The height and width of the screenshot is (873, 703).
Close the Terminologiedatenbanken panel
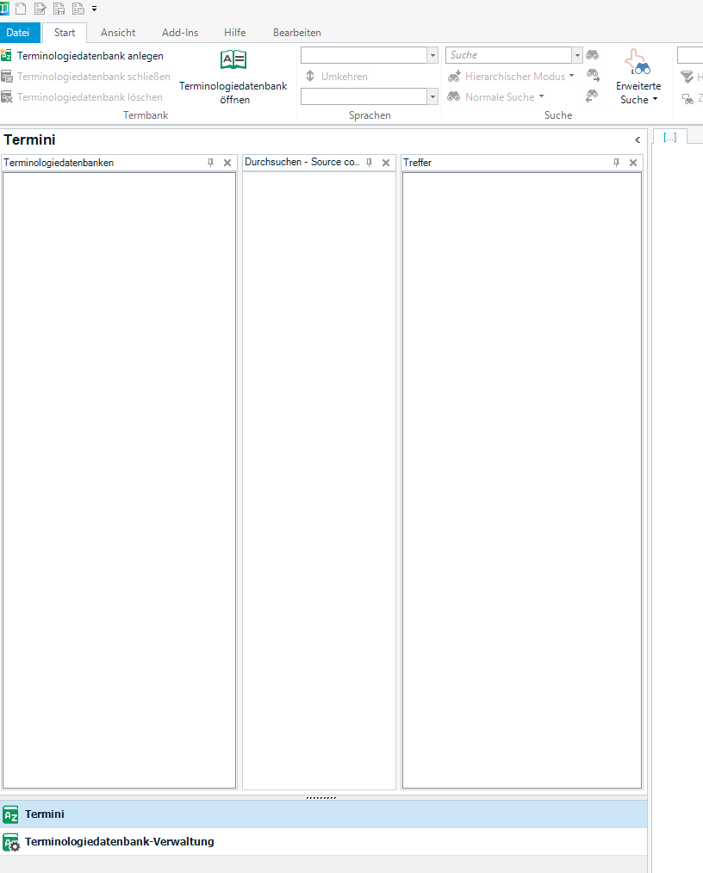[227, 163]
